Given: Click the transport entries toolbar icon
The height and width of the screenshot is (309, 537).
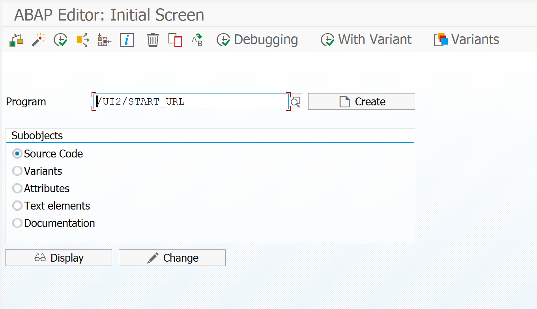Looking at the screenshot, I should tap(103, 39).
